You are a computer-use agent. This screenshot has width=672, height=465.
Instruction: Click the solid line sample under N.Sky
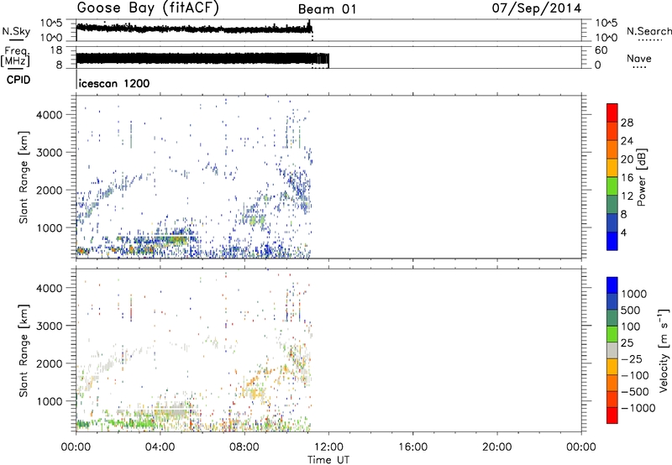[16, 40]
